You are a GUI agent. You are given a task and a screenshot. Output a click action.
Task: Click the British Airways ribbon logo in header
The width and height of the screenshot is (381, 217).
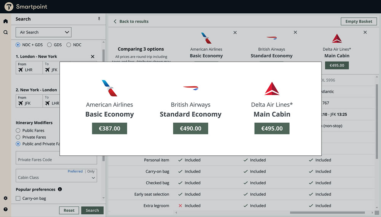pos(272,38)
